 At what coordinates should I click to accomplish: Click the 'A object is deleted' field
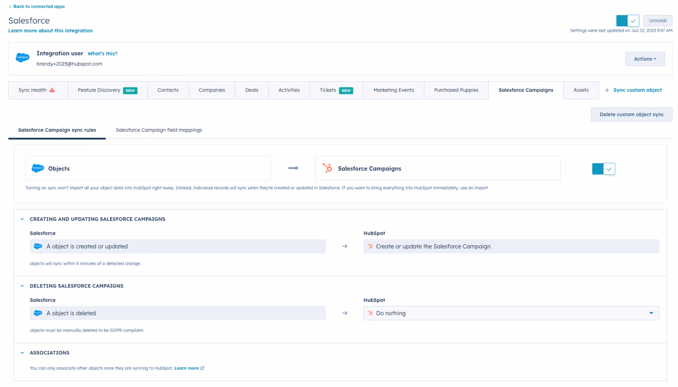click(178, 313)
